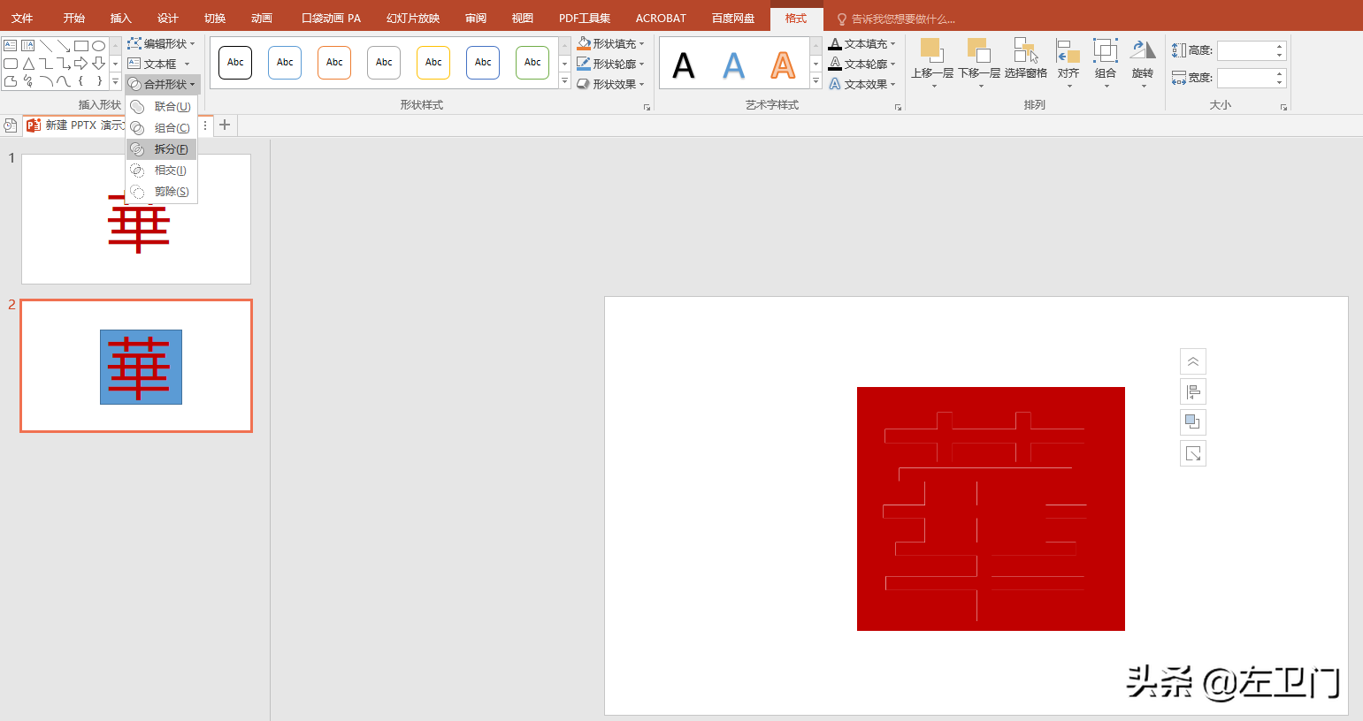Switch to the 设计 ribbon tab
Image resolution: width=1363 pixels, height=721 pixels.
point(168,18)
